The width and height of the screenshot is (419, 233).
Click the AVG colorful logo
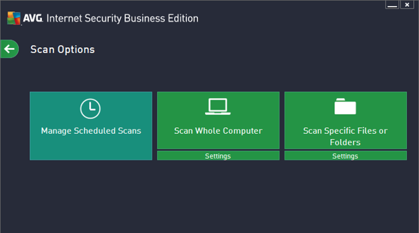click(x=14, y=18)
